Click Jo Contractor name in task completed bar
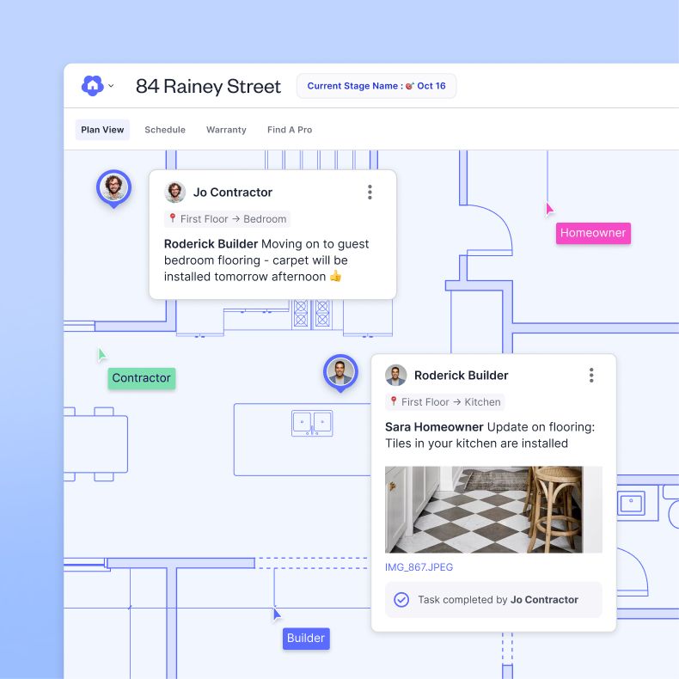This screenshot has width=679, height=679. 544,600
